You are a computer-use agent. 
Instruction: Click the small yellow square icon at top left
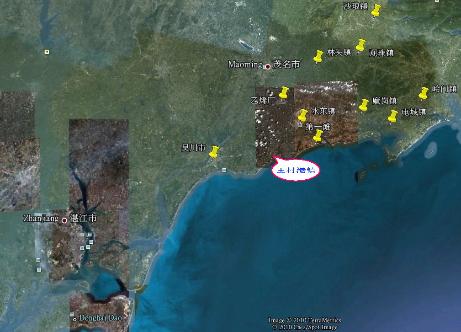point(47,52)
